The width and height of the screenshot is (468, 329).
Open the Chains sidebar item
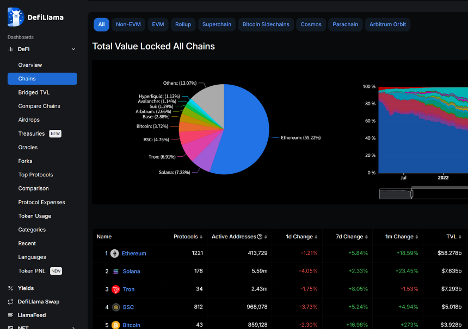42,79
